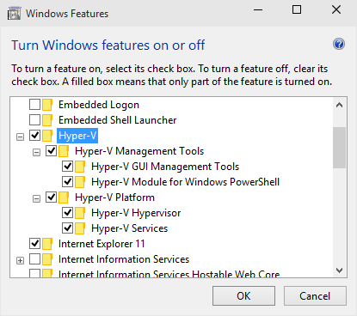357x316 pixels.
Task: Uncheck Hyper-V Management Tools checkbox
Action: pyautogui.click(x=51, y=151)
